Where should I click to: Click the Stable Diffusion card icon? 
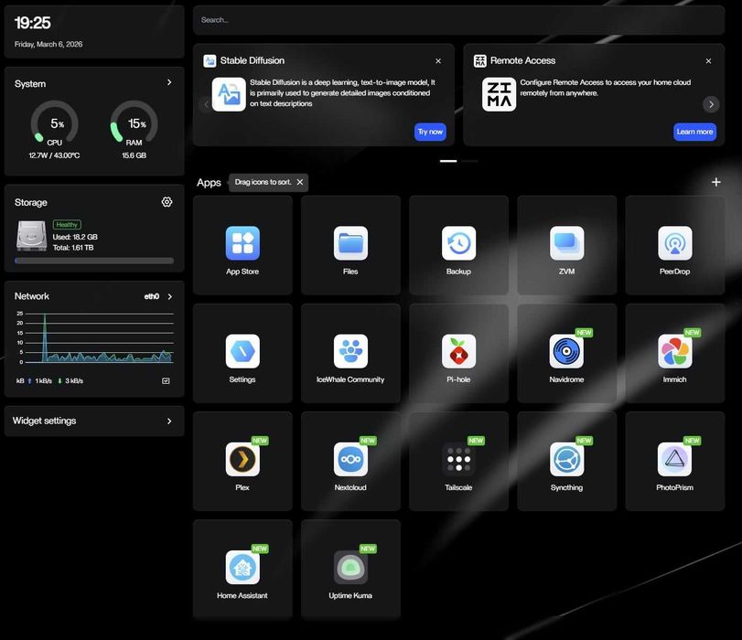click(229, 94)
